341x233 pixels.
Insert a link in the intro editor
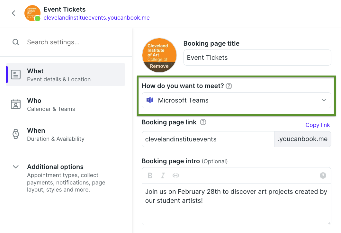point(176,175)
